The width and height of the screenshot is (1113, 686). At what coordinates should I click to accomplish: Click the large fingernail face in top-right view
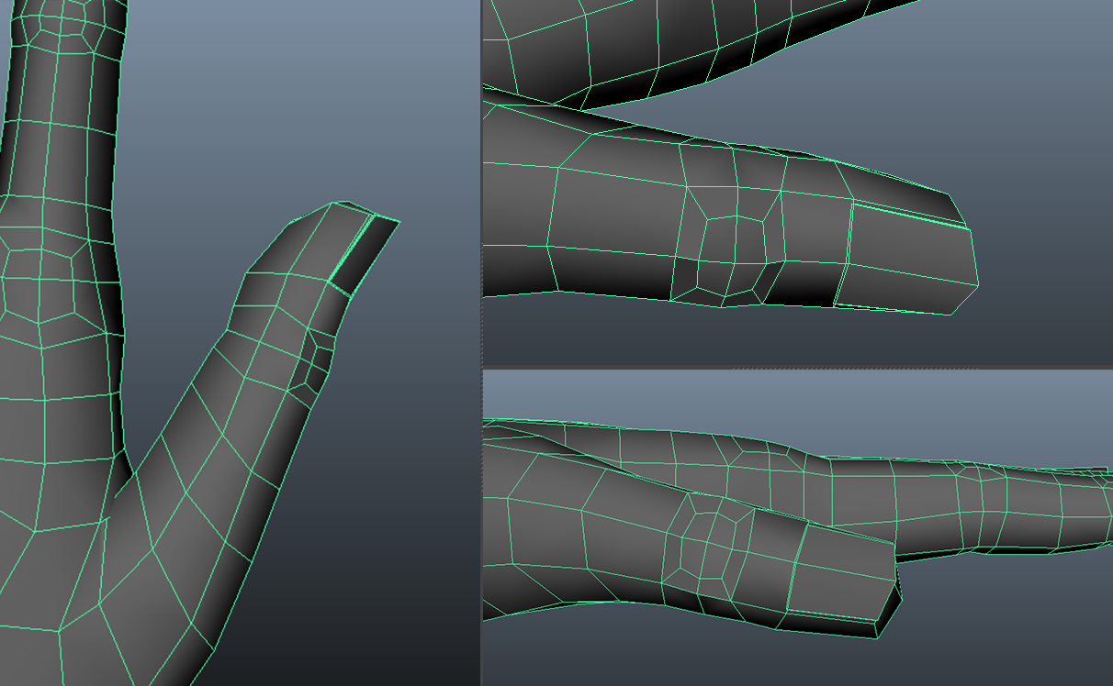[909, 261]
